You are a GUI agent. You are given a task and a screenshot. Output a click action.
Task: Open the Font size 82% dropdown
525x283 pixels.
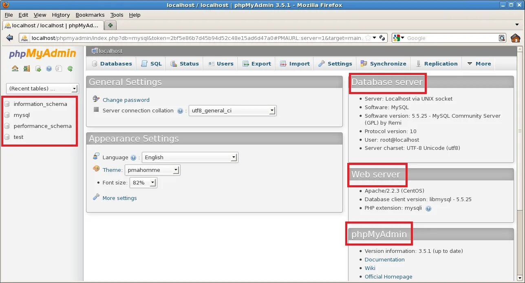coord(143,182)
